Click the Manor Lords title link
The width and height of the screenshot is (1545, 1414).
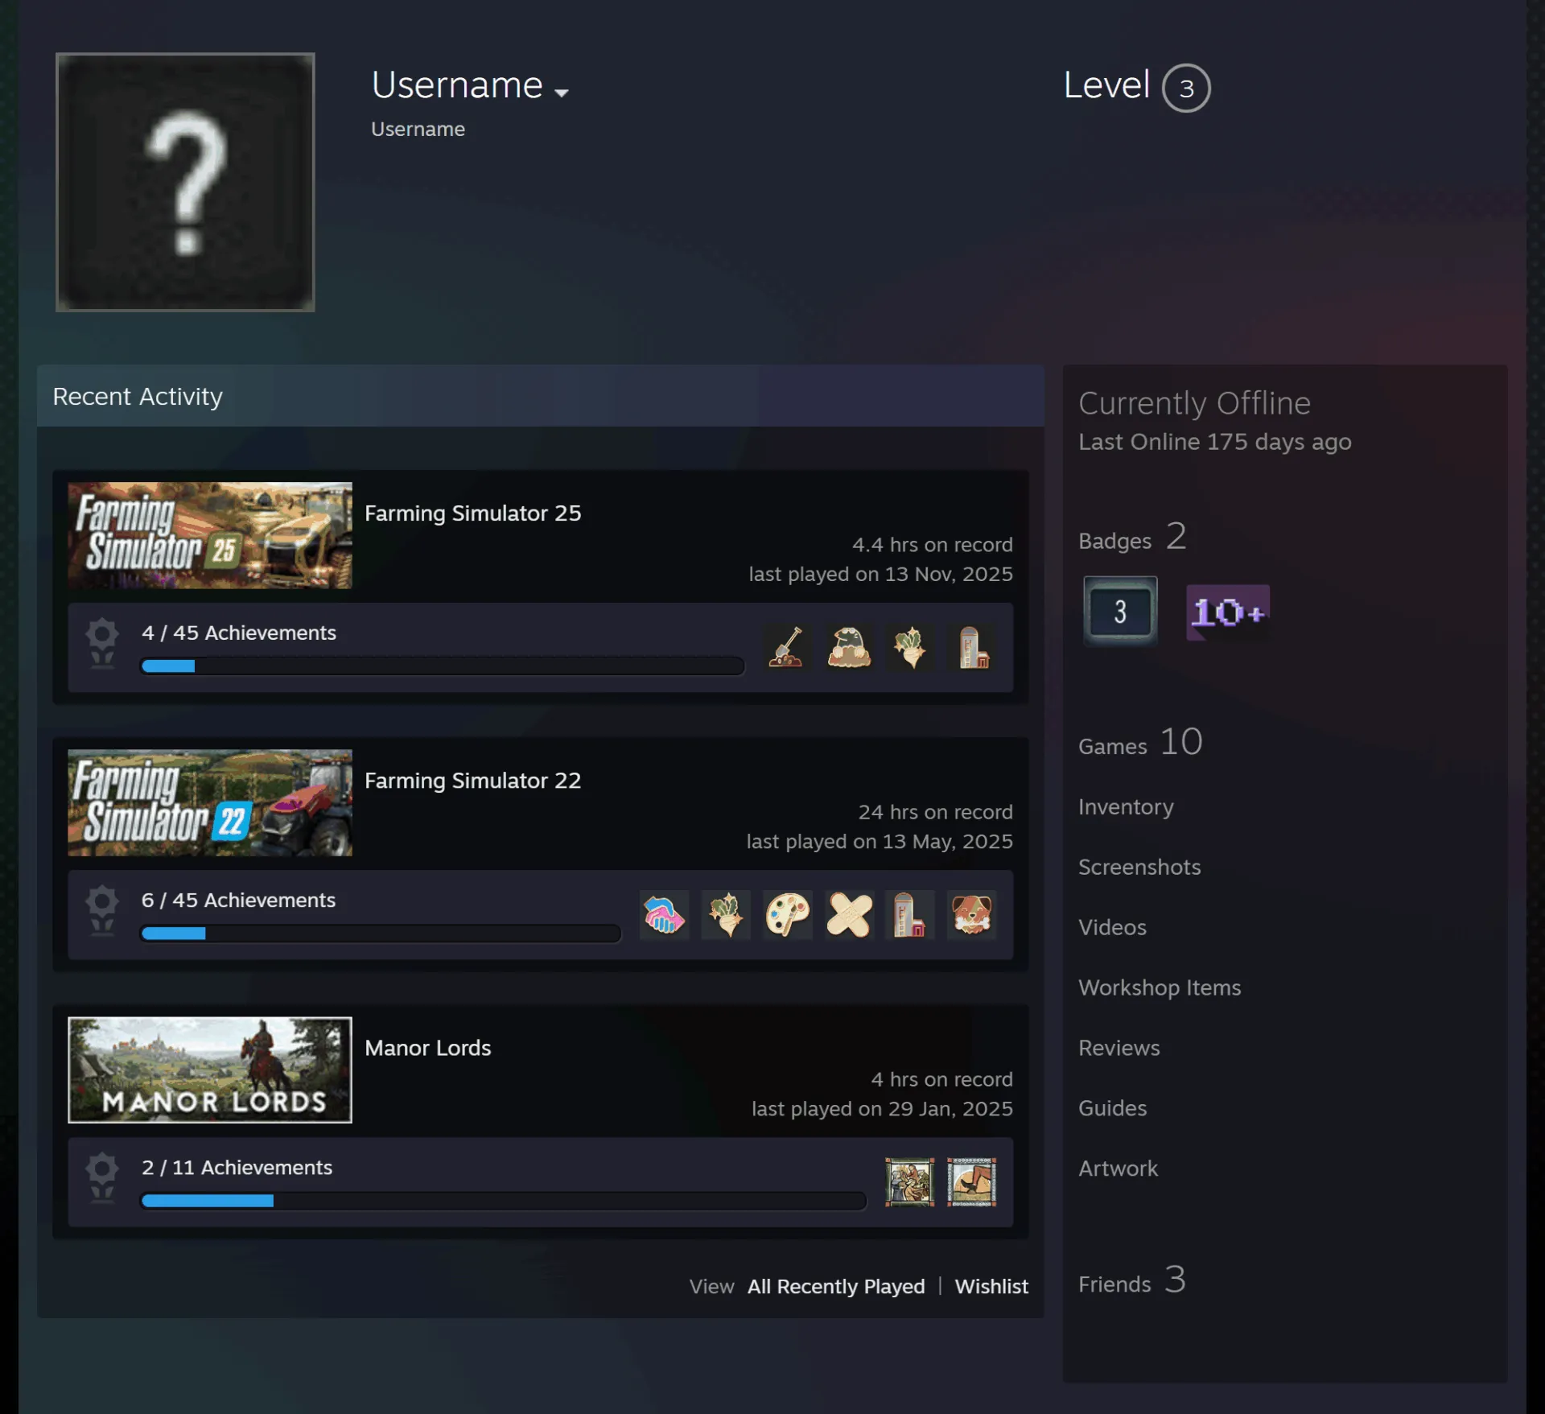427,1047
